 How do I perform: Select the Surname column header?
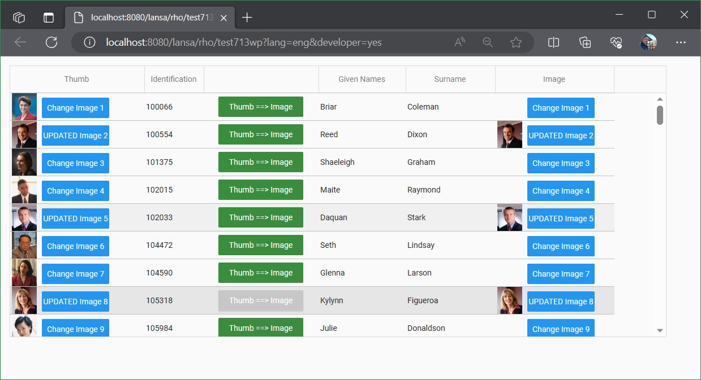(x=450, y=79)
